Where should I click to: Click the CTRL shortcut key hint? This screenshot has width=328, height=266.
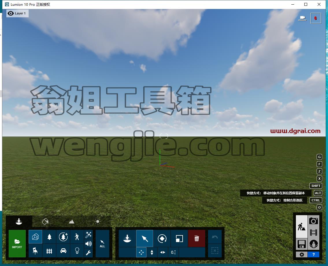pyautogui.click(x=316, y=200)
